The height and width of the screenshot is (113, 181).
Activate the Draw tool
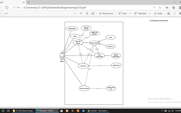123,14
